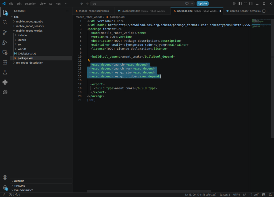Image resolution: width=274 pixels, height=197 pixels.
Task: Expand the my_robot_description folder
Action: [14, 63]
